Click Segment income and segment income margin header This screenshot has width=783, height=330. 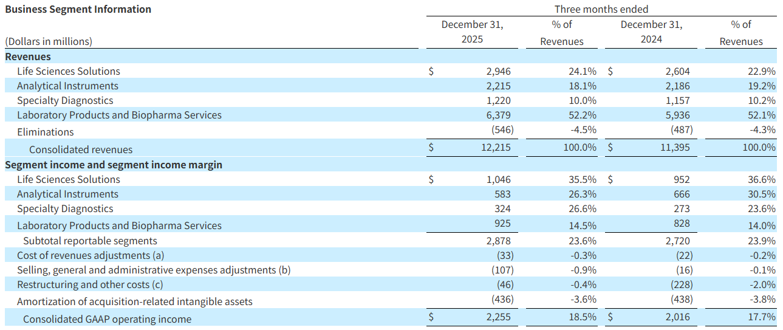[114, 165]
